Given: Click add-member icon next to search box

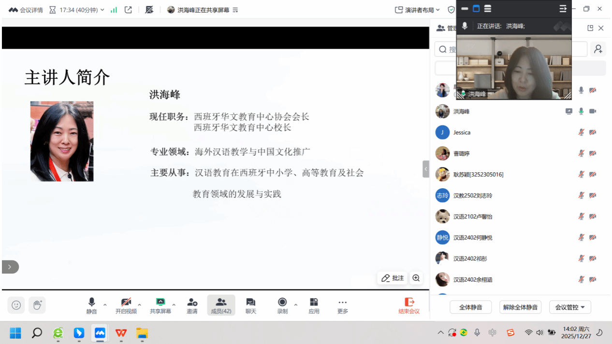Looking at the screenshot, I should (598, 49).
